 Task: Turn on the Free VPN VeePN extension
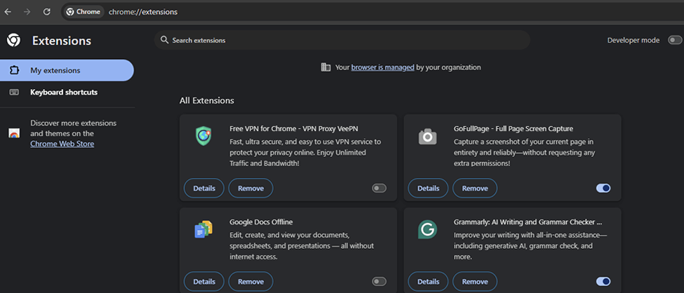pyautogui.click(x=379, y=189)
